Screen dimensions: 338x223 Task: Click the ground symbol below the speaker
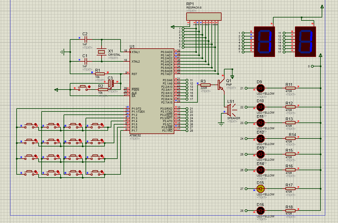pos(221,124)
